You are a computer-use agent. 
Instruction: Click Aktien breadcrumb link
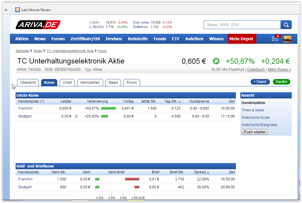click(x=38, y=51)
